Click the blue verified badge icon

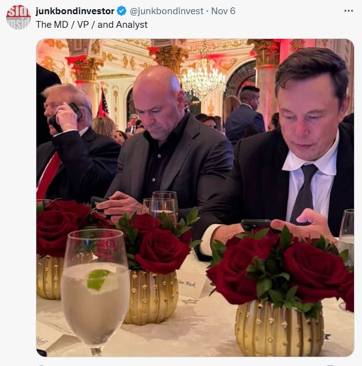click(x=121, y=11)
